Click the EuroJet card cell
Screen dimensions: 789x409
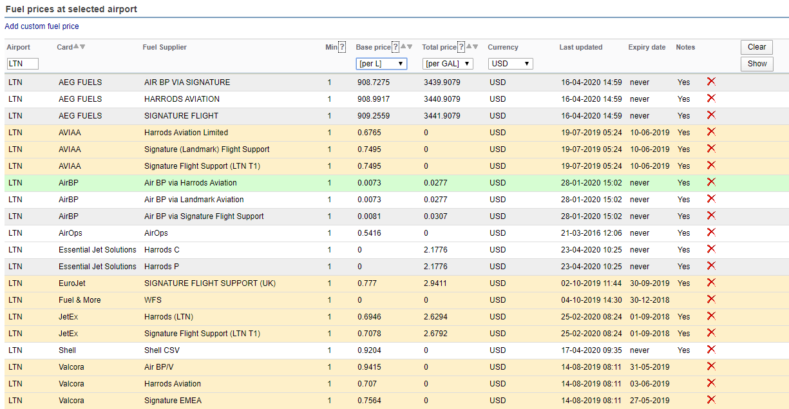(x=73, y=283)
